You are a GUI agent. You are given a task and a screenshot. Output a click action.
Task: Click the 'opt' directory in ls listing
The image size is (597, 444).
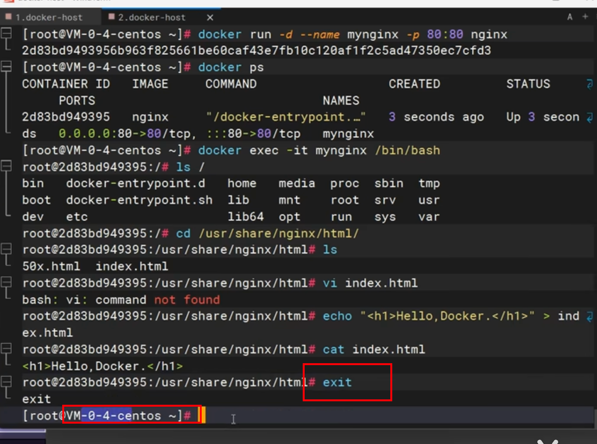290,216
